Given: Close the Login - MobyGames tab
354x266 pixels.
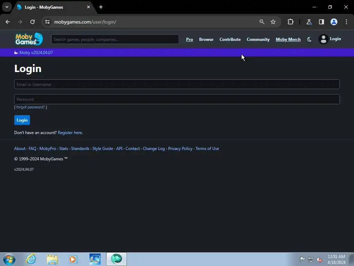Looking at the screenshot, I should (x=88, y=7).
